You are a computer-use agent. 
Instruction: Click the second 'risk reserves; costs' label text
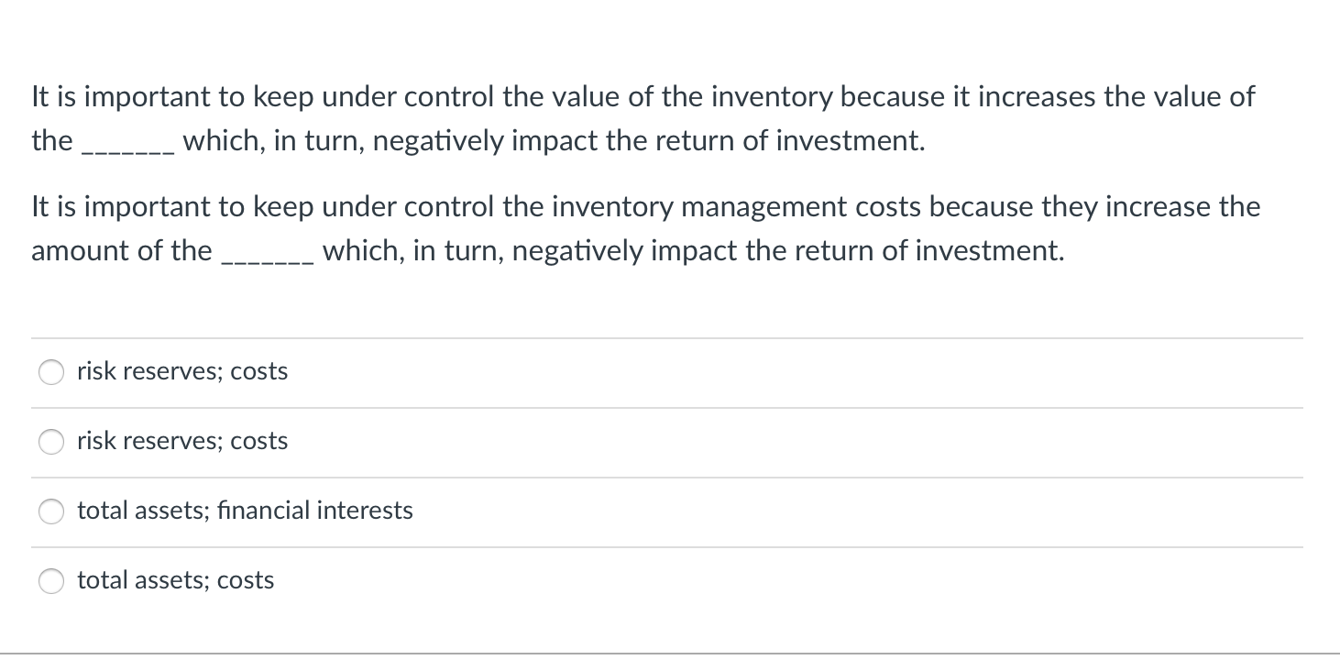tap(181, 441)
